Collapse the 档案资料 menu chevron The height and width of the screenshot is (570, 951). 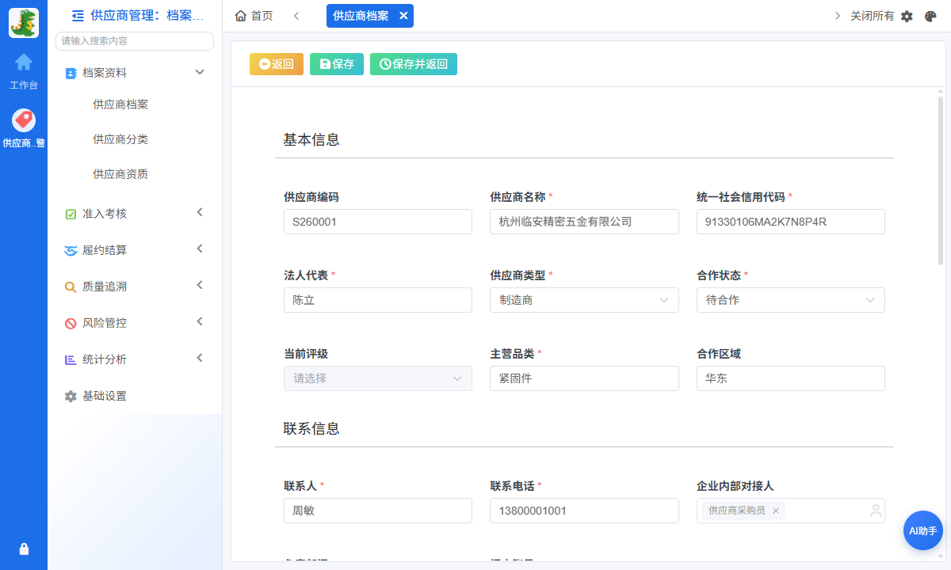click(200, 72)
